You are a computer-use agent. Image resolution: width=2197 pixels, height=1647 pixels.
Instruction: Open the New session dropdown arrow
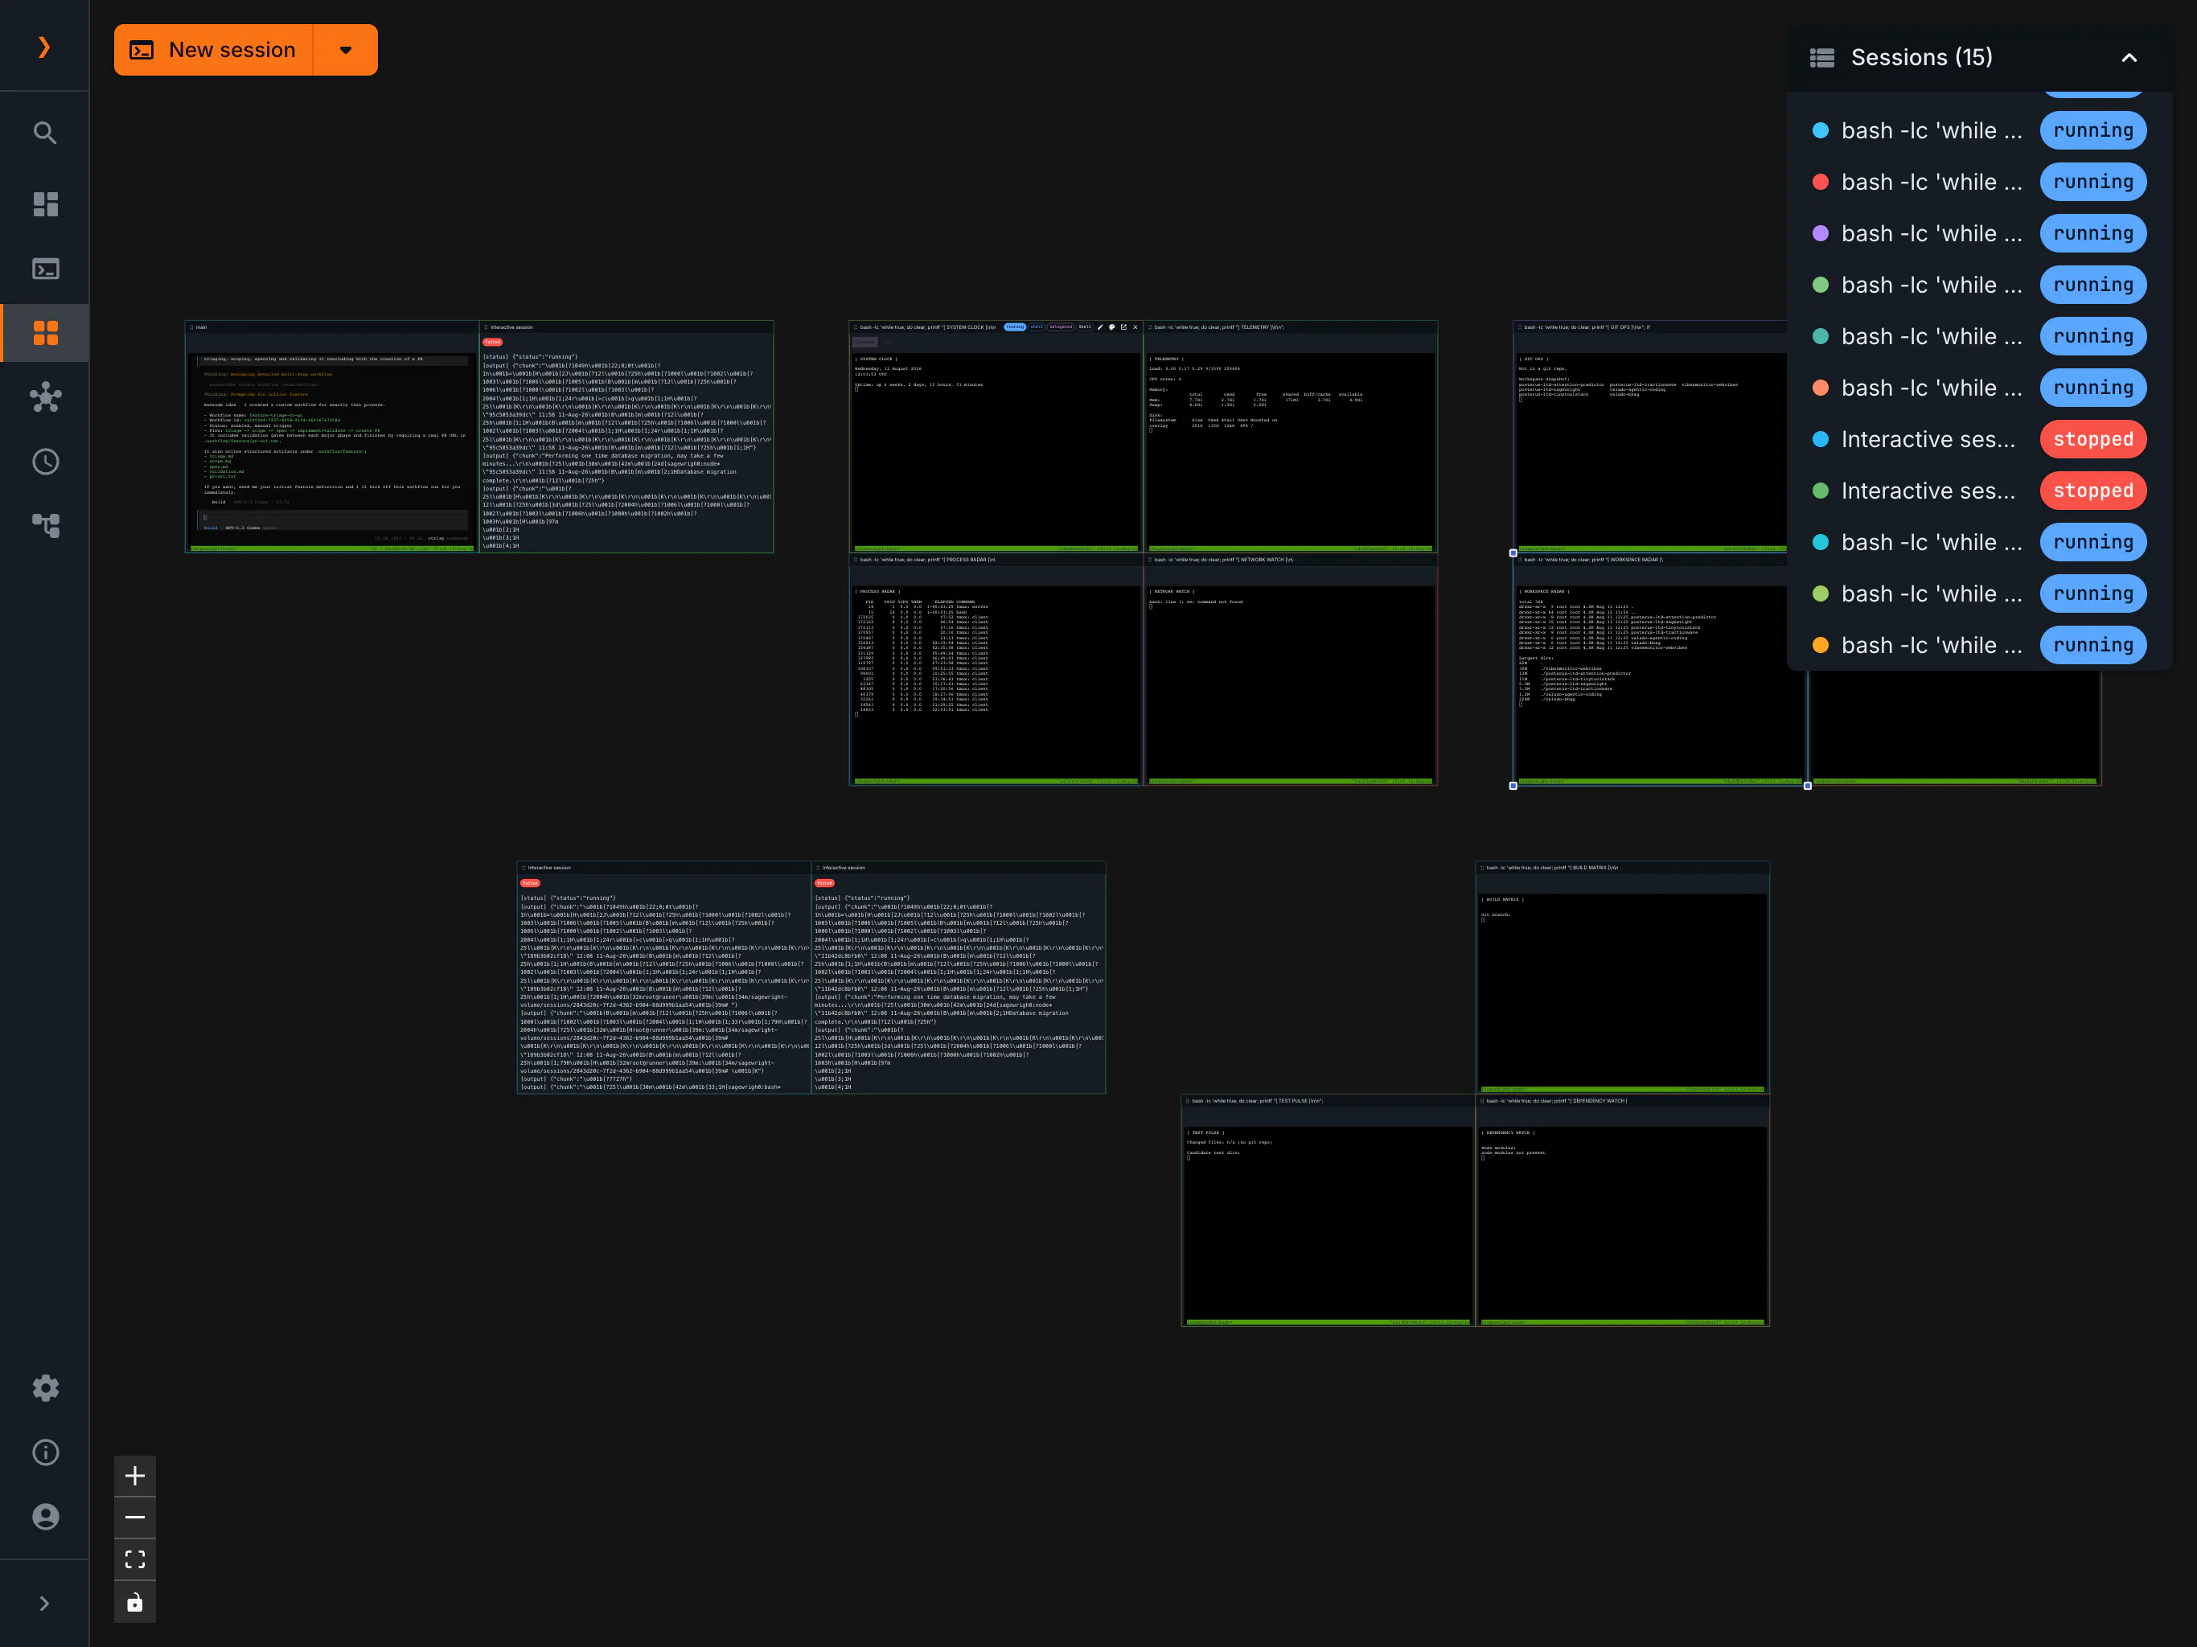(x=346, y=50)
